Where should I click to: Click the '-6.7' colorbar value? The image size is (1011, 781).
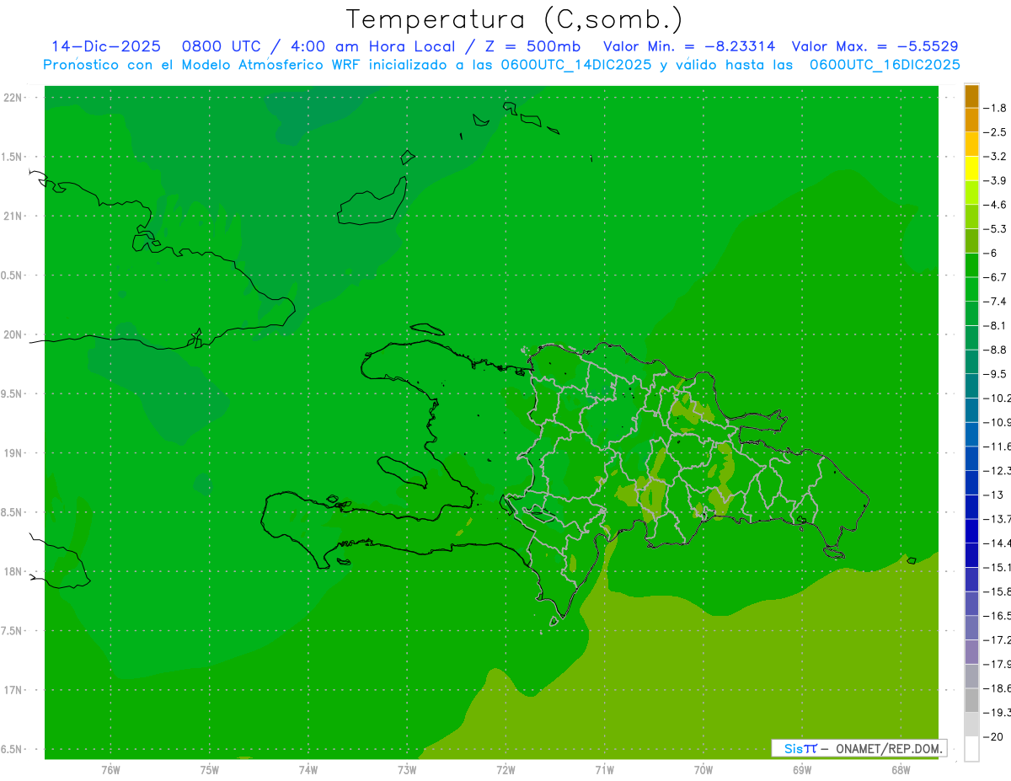point(995,277)
